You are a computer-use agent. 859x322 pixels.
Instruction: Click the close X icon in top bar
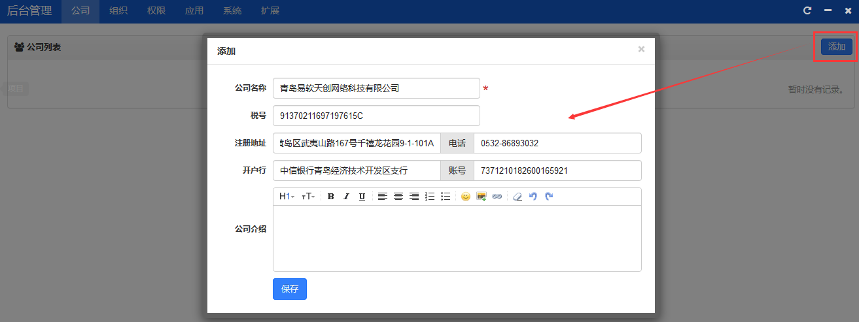pyautogui.click(x=848, y=10)
